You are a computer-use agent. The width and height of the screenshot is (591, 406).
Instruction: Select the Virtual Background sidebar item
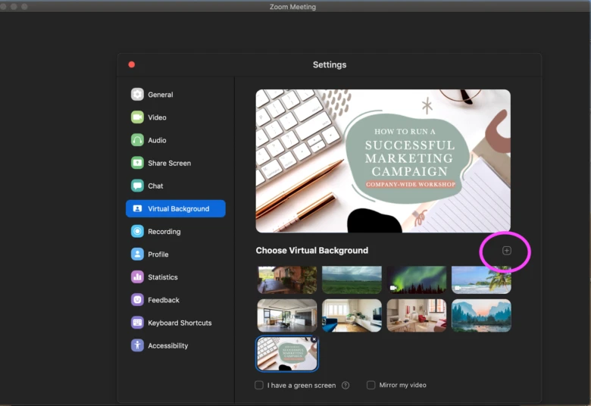tap(176, 208)
